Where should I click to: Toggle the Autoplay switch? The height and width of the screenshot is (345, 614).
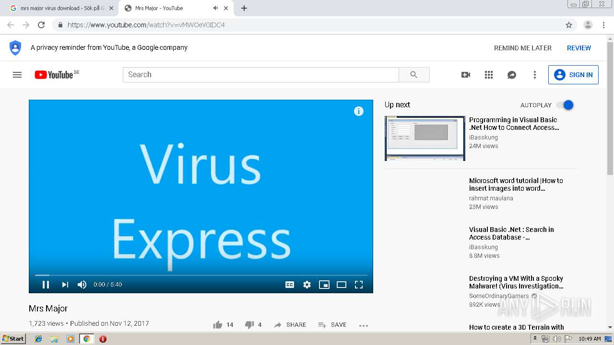[565, 105]
